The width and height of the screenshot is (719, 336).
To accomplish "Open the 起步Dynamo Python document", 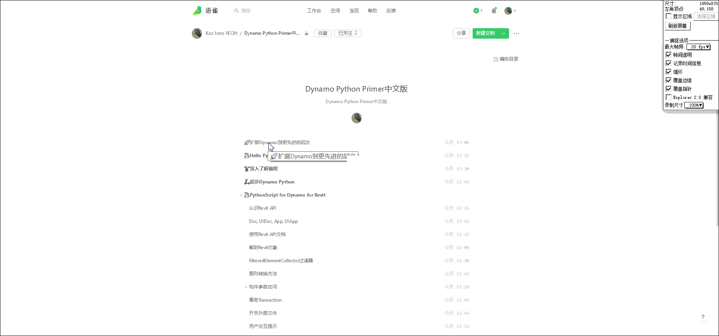I will (272, 182).
